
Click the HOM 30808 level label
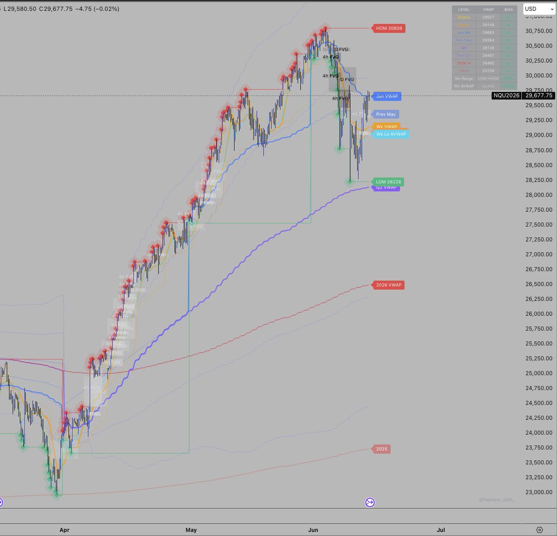389,28
